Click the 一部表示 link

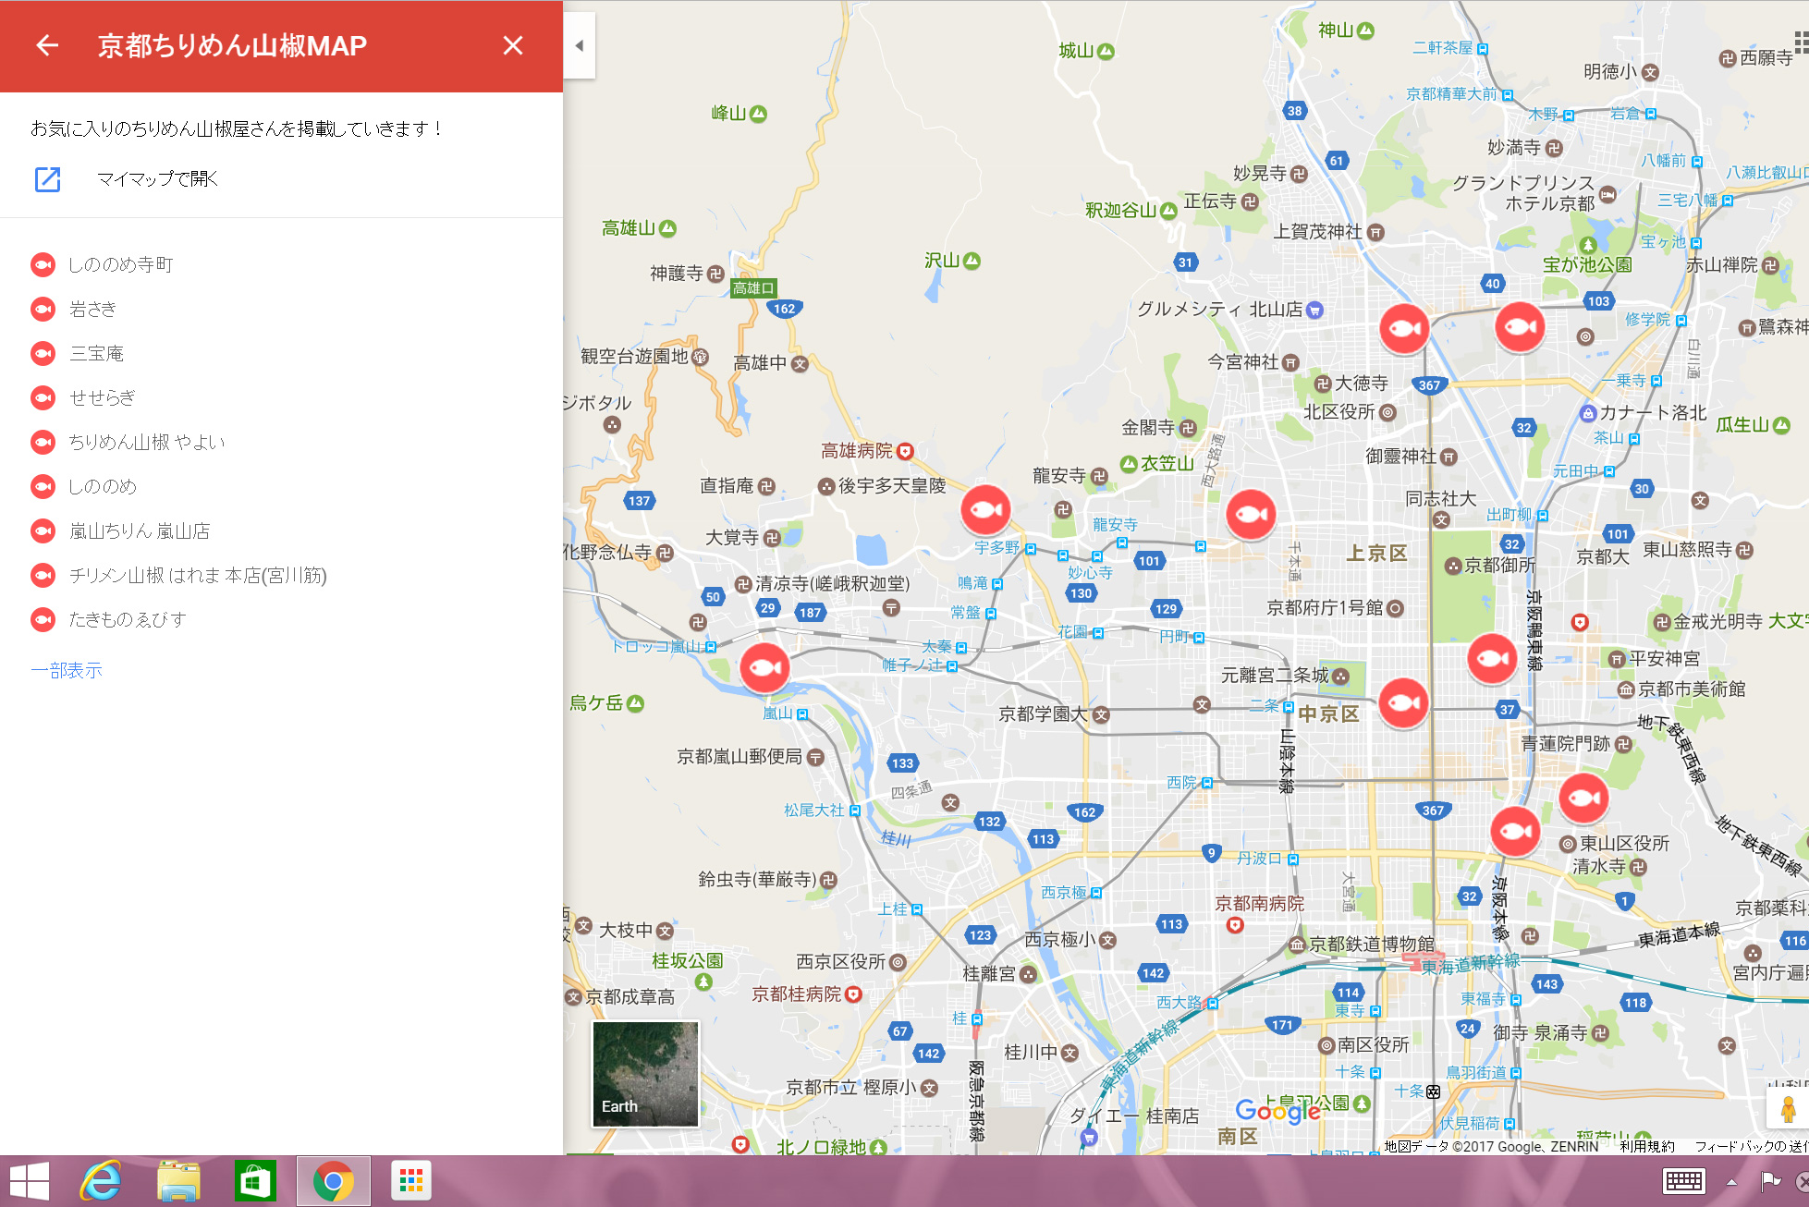pyautogui.click(x=67, y=671)
